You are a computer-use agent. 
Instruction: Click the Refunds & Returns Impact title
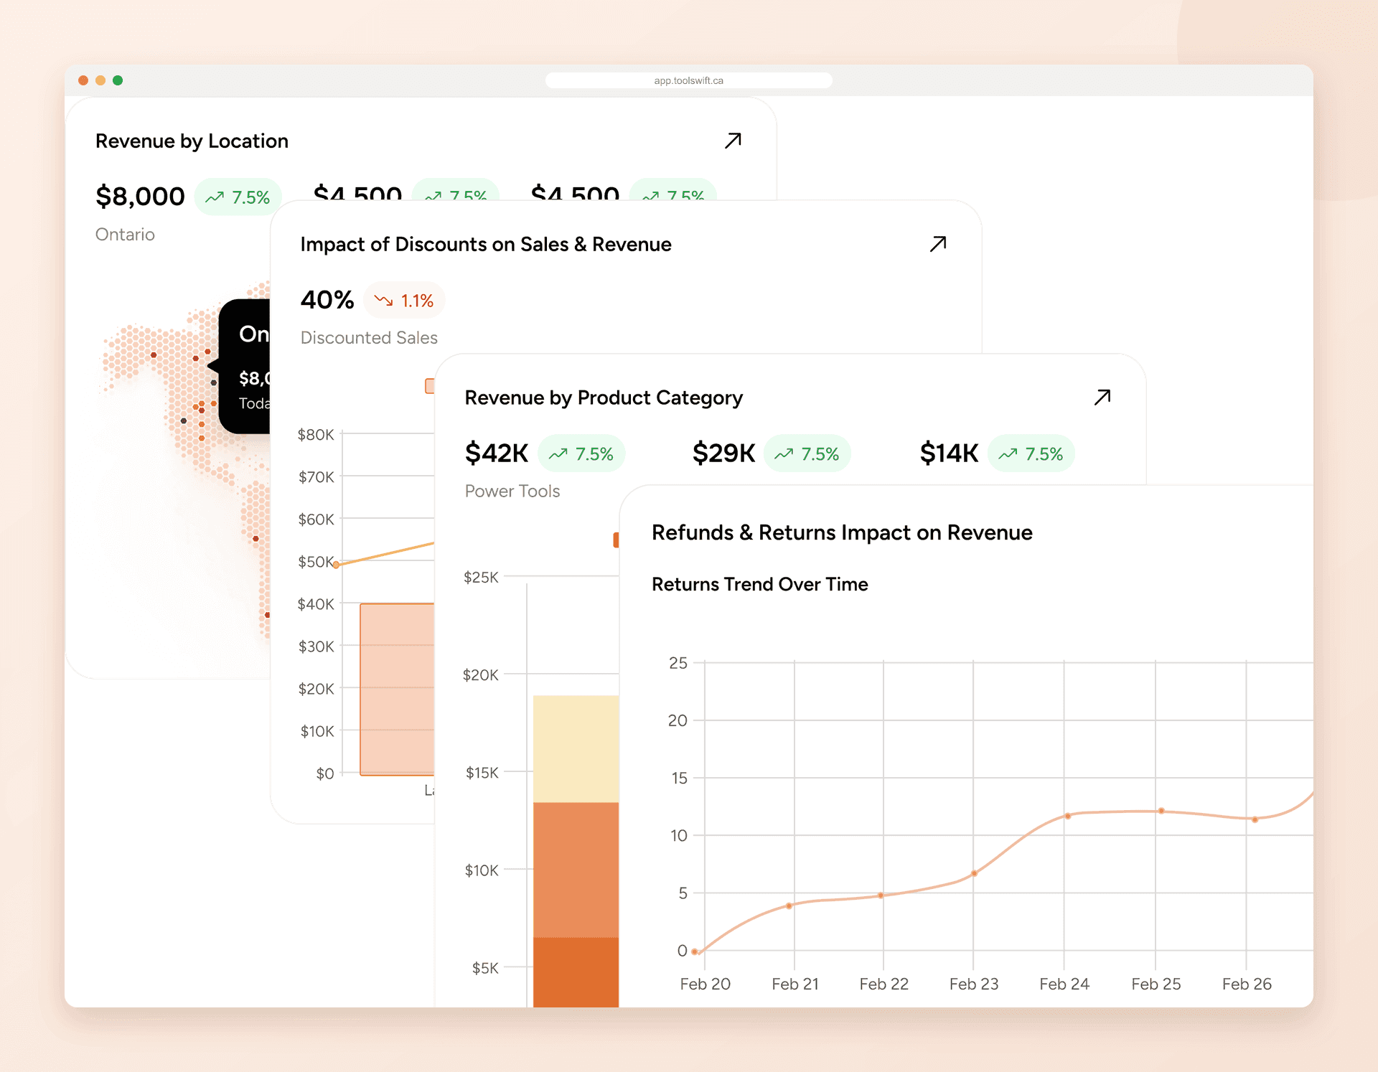point(842,532)
